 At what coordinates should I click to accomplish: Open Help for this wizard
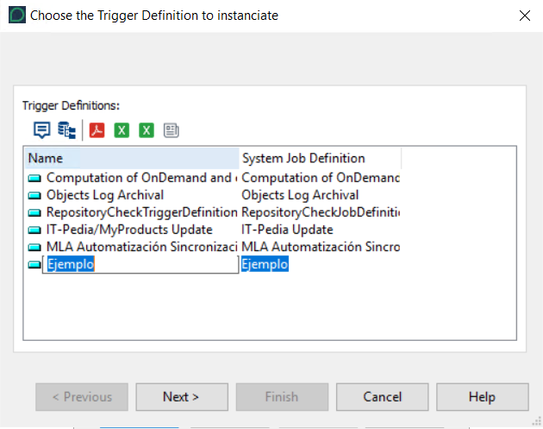pyautogui.click(x=483, y=397)
